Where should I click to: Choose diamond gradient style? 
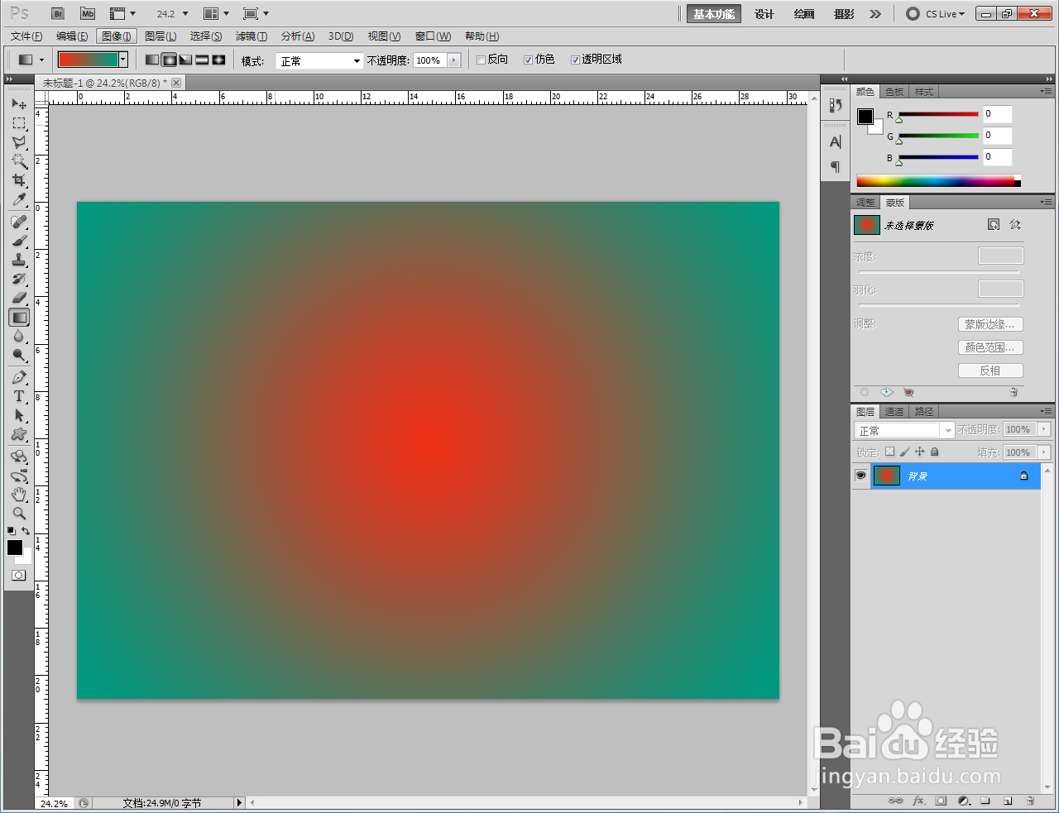coord(218,60)
